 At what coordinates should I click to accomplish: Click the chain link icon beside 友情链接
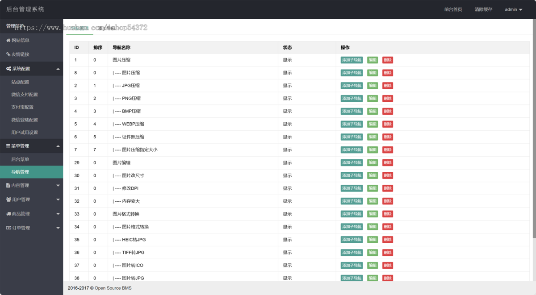(8, 54)
